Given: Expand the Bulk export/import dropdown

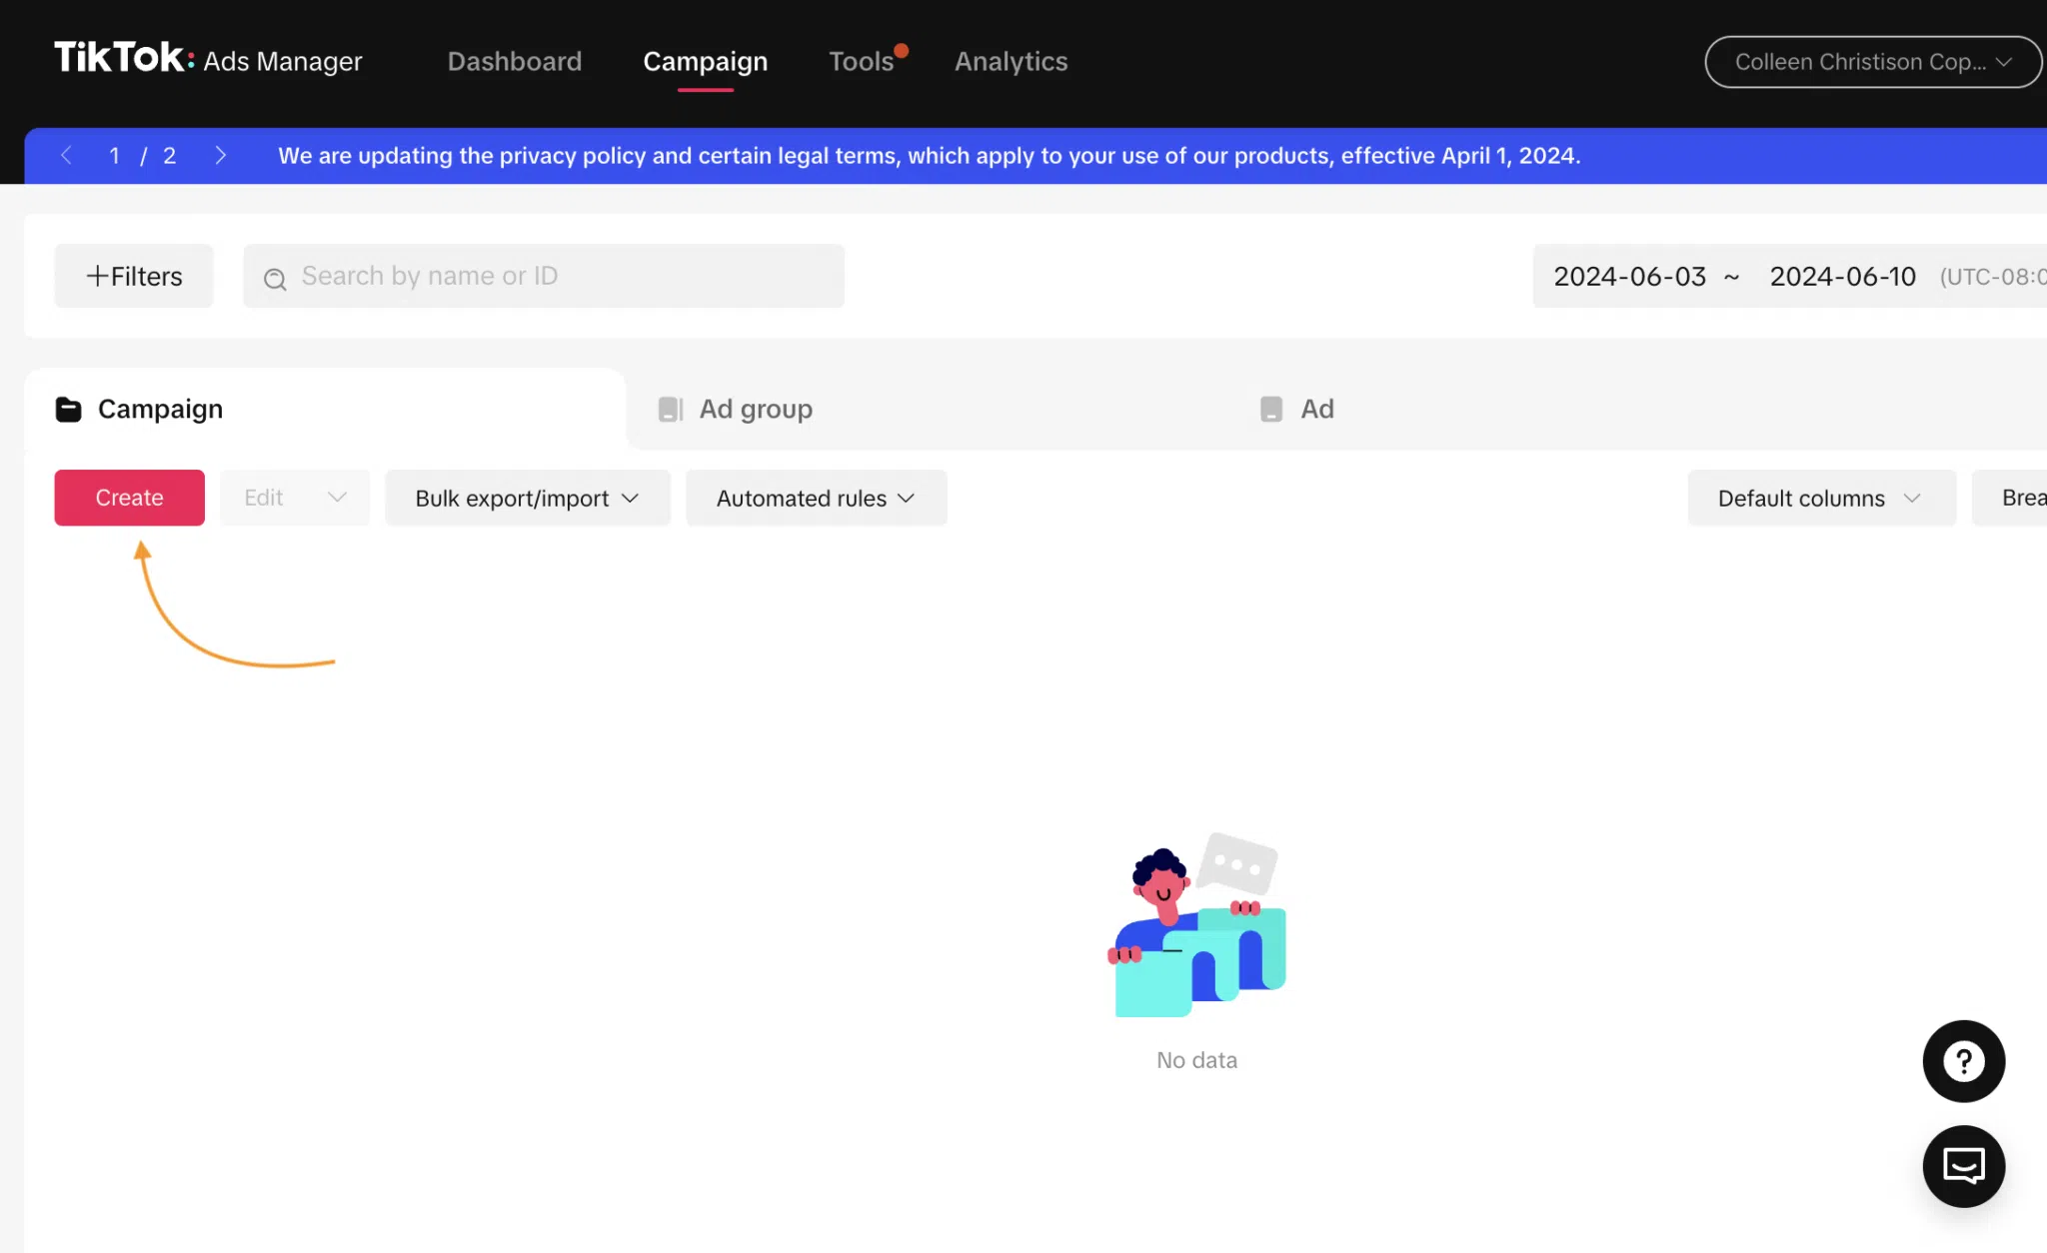Looking at the screenshot, I should [528, 498].
